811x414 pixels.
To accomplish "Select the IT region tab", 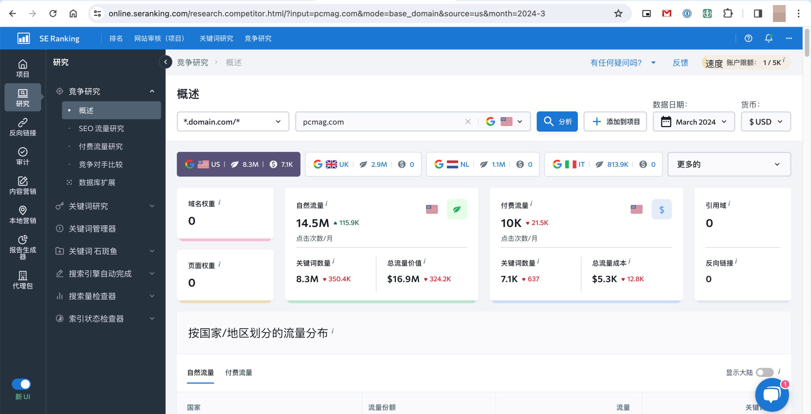I will [x=603, y=164].
